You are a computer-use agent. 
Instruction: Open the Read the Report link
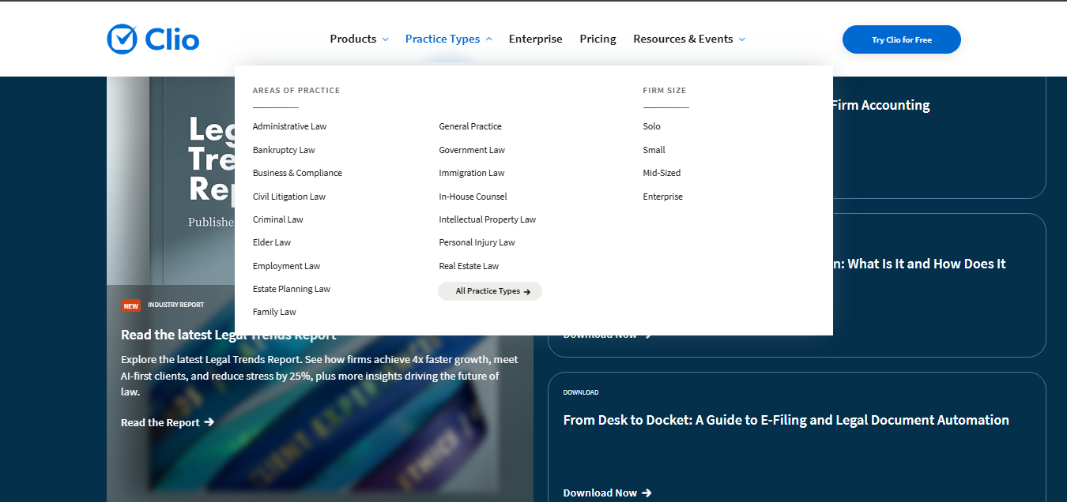tap(160, 422)
